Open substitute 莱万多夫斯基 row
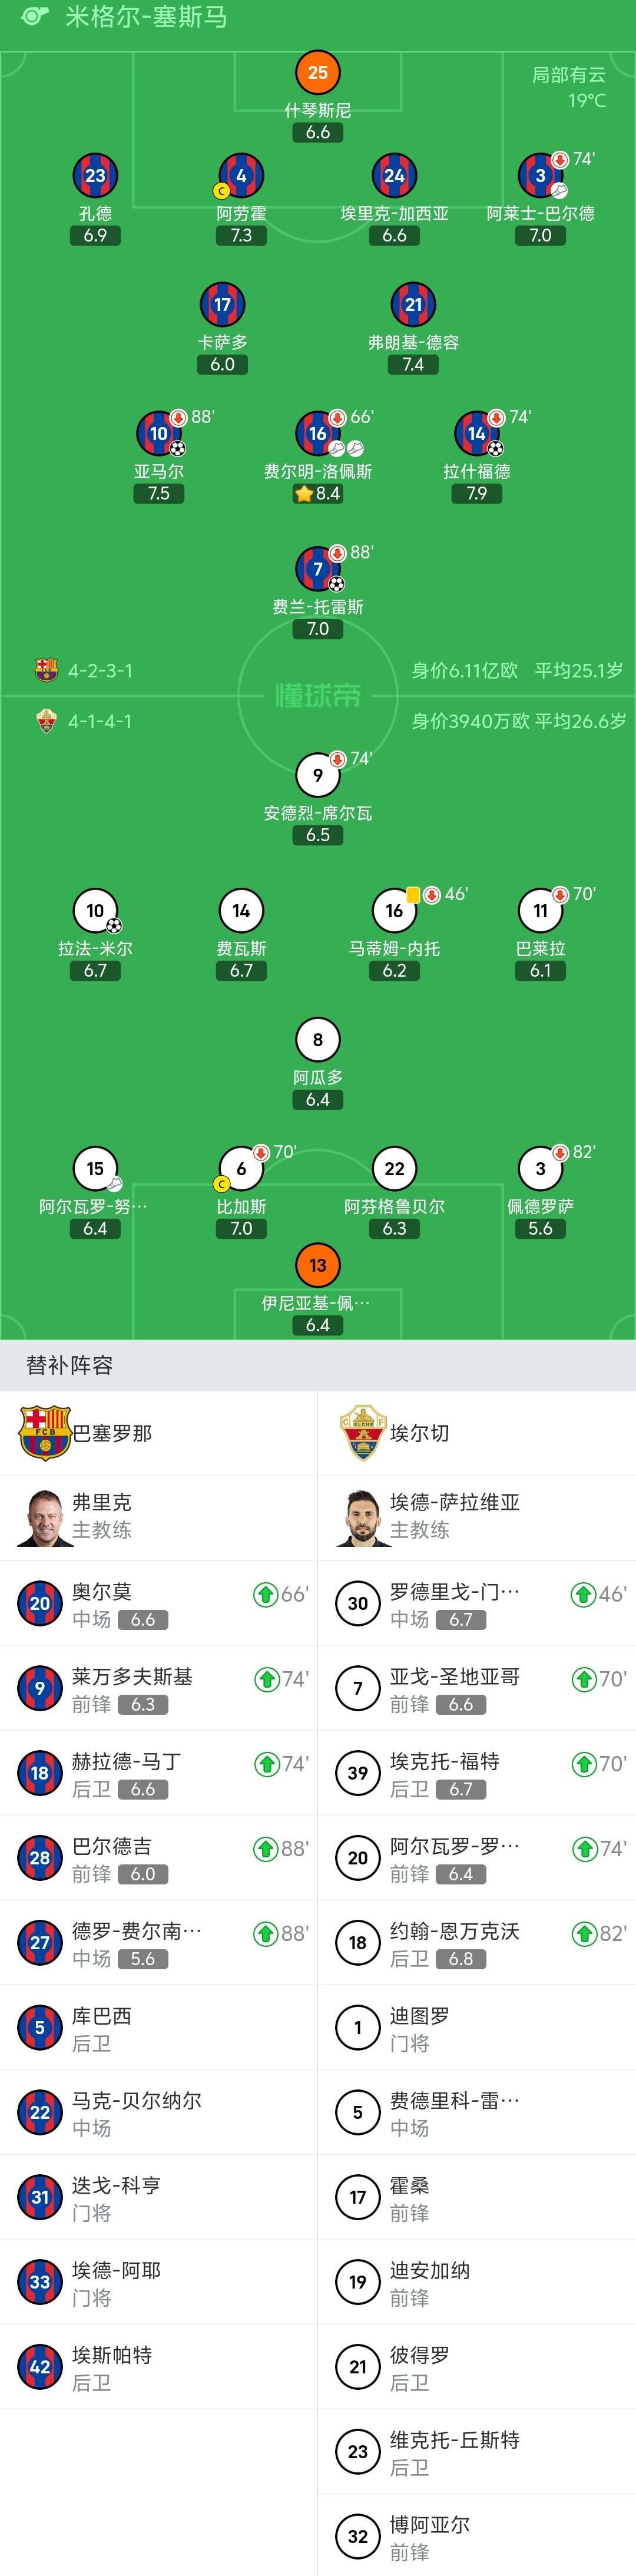The width and height of the screenshot is (636, 2576). (158, 1689)
